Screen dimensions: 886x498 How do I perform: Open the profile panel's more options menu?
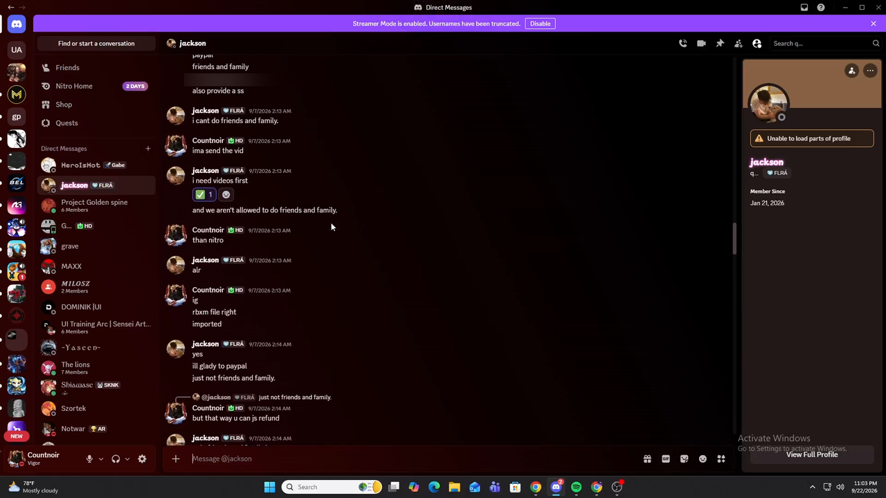pyautogui.click(x=870, y=71)
